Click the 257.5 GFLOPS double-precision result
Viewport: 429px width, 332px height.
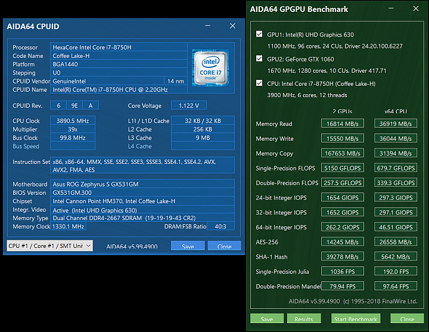(x=343, y=182)
